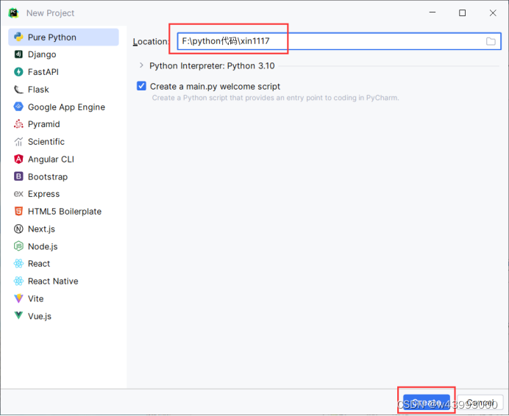Viewport: 509px width, 416px height.
Task: Click the Pyramid icon
Action: coord(18,124)
